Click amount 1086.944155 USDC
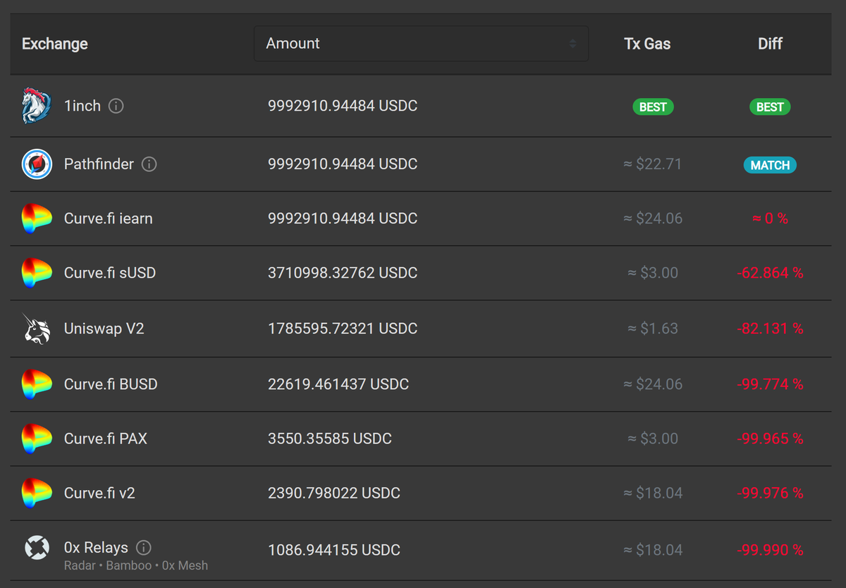The height and width of the screenshot is (588, 846). click(x=334, y=550)
